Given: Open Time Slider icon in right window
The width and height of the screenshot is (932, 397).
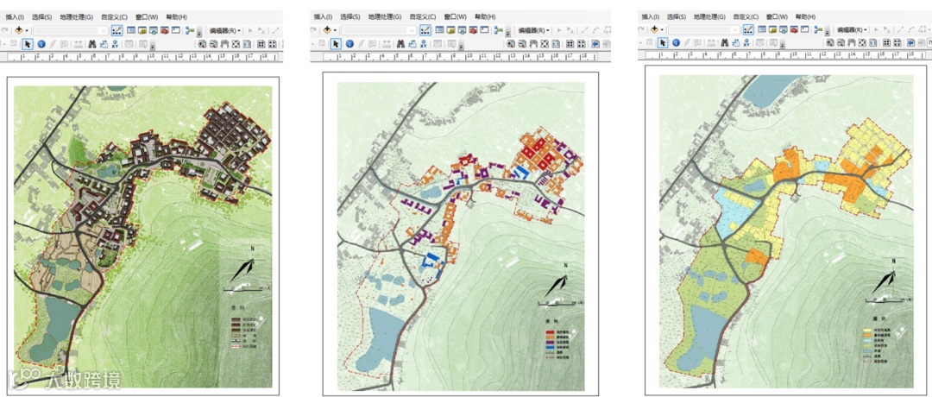Looking at the screenshot, I should pyautogui.click(x=759, y=43).
